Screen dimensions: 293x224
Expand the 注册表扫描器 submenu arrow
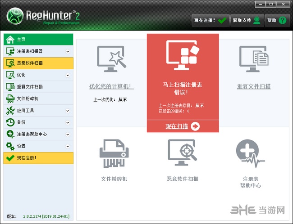tap(68, 51)
